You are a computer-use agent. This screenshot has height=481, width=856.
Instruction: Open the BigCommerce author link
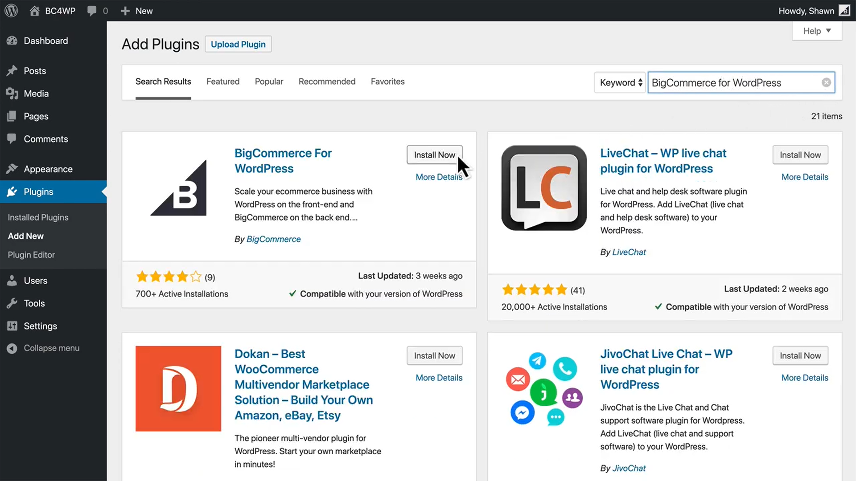click(273, 239)
